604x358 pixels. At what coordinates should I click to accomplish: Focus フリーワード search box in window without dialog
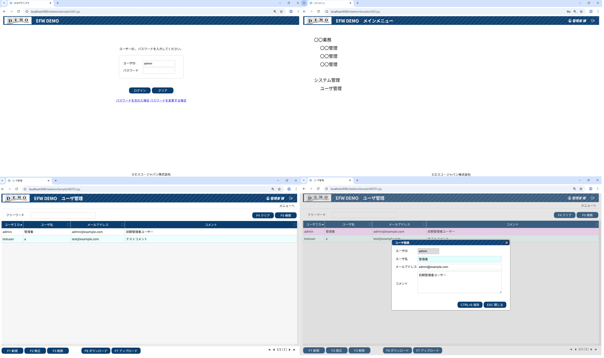click(x=63, y=215)
